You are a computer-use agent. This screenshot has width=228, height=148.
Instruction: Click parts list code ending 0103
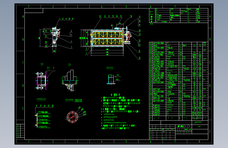coord(156,108)
